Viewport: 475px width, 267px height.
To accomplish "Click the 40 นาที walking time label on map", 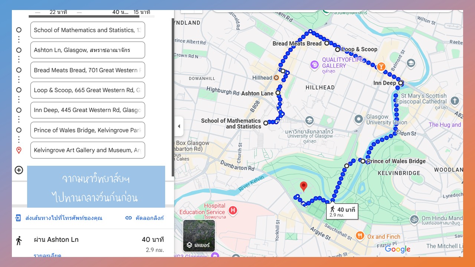I will point(343,212).
